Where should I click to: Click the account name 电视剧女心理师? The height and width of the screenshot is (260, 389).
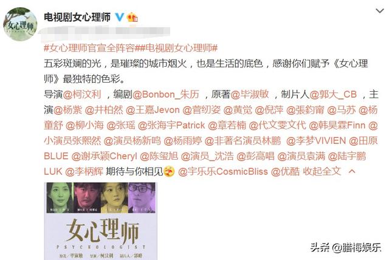point(77,17)
